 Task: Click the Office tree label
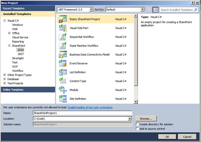(16, 33)
